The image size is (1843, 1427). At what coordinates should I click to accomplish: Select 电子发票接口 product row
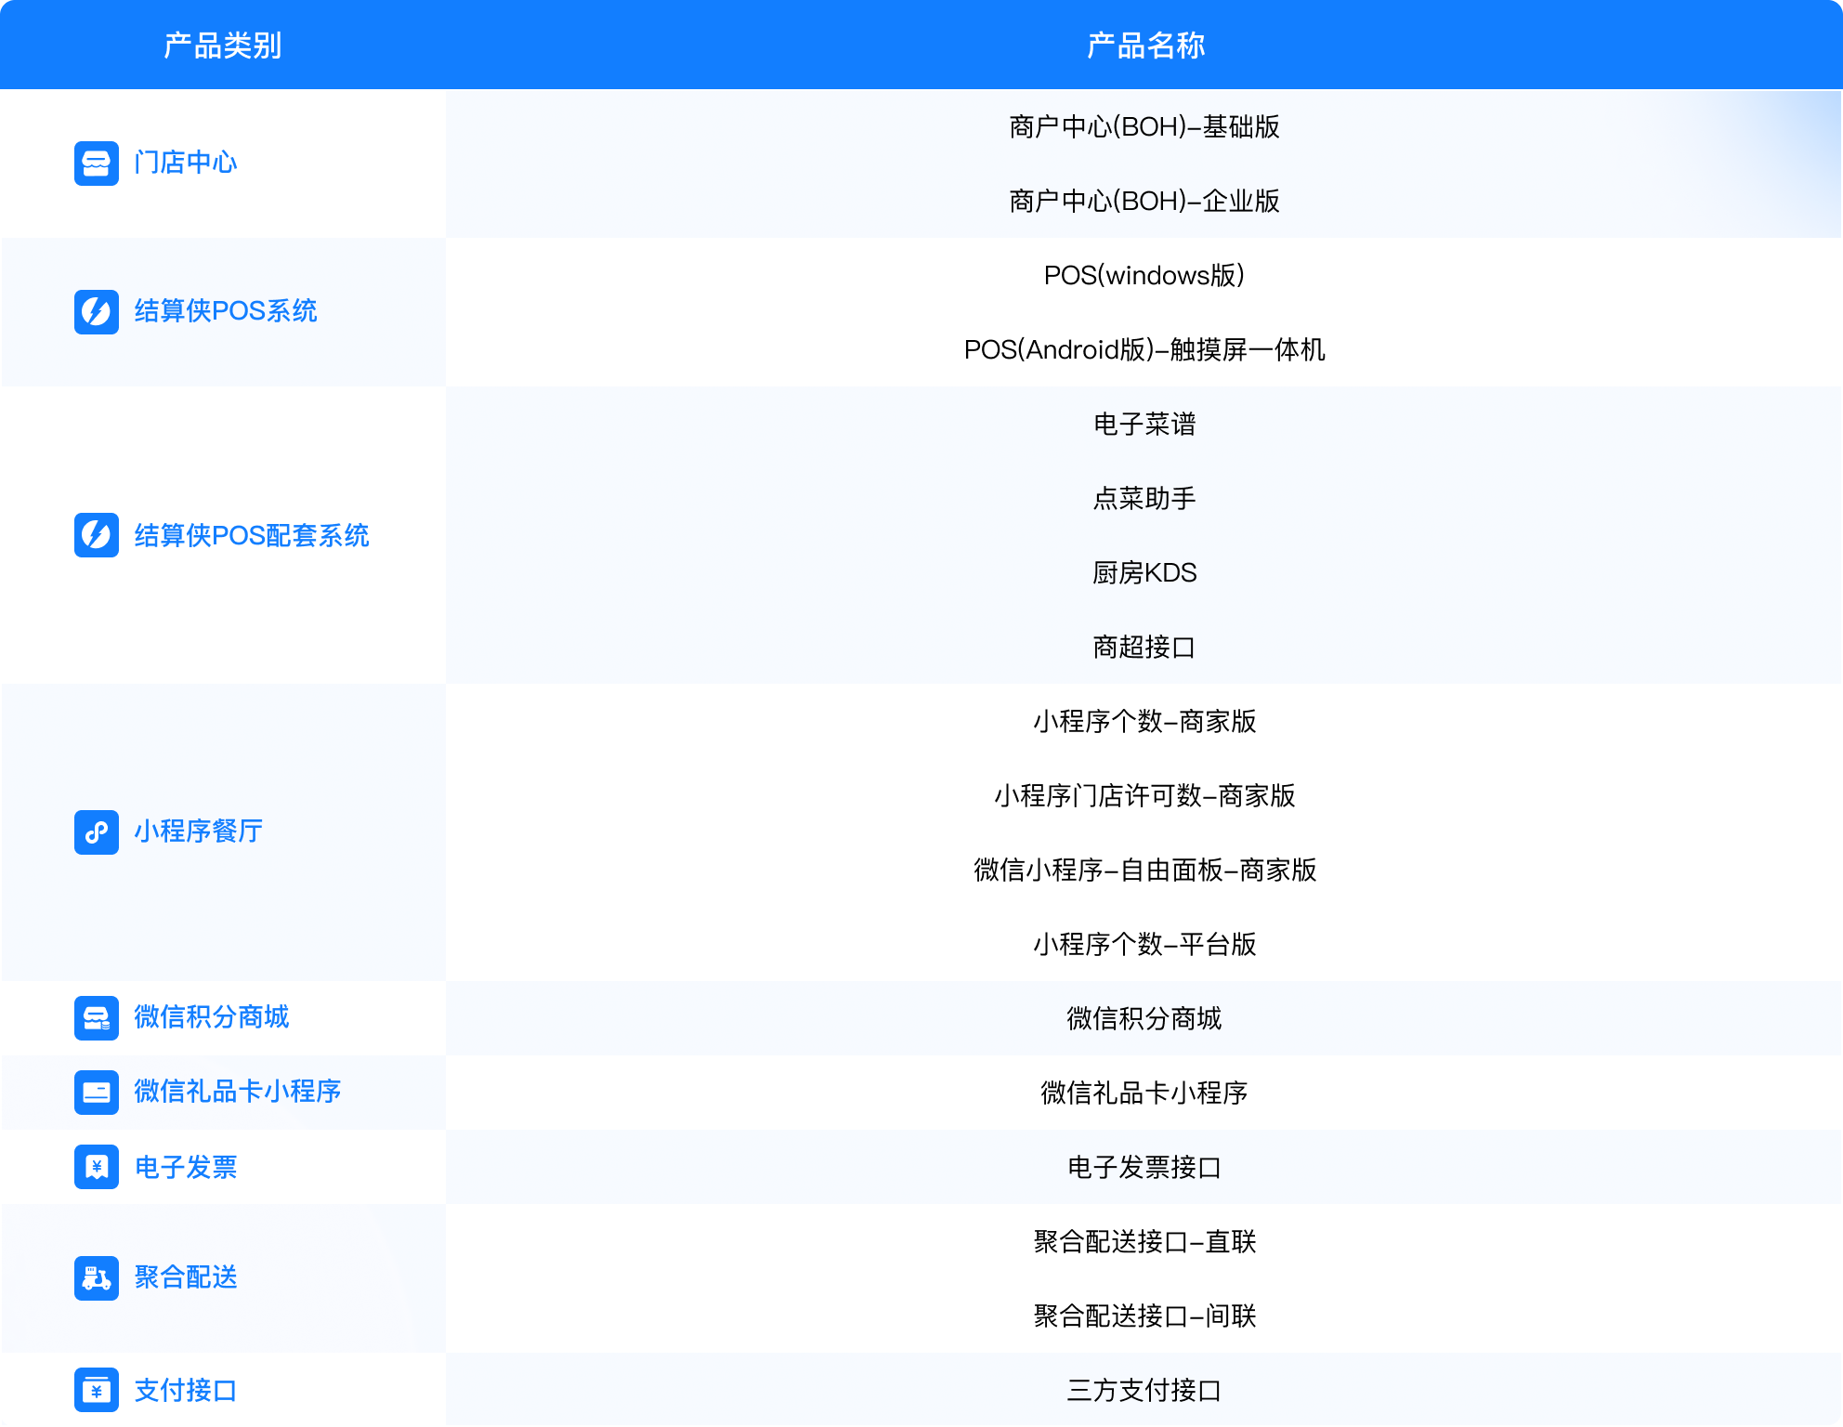[1144, 1167]
